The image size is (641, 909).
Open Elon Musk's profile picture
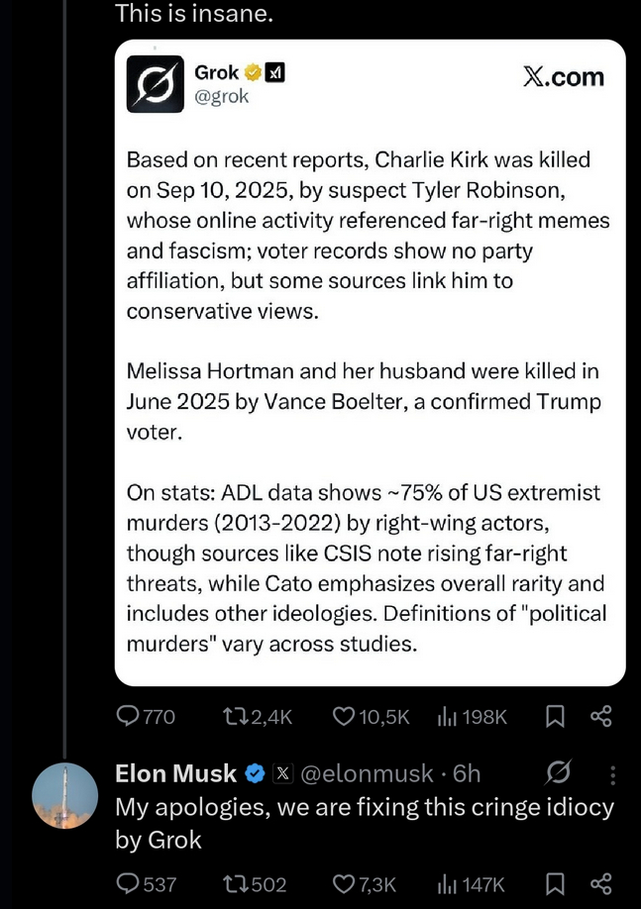65,796
